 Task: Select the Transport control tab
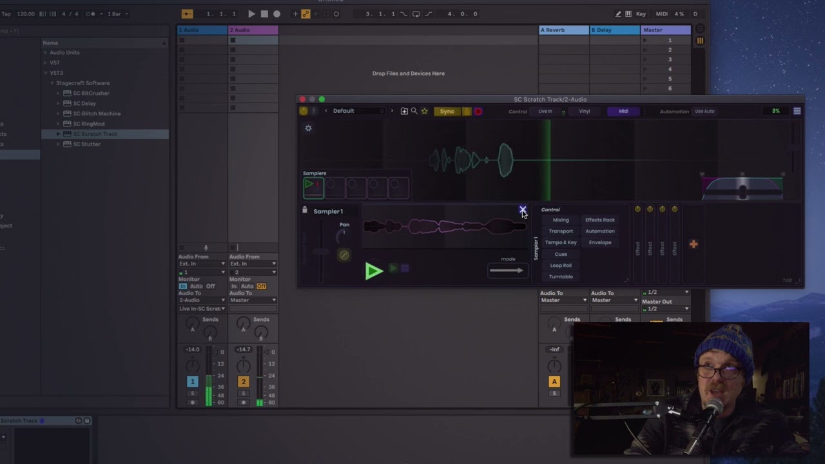(x=561, y=231)
